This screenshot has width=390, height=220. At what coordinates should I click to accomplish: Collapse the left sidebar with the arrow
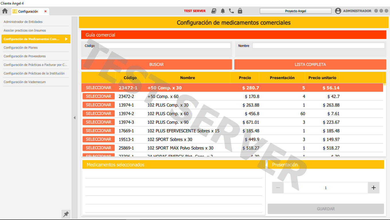tap(75, 117)
